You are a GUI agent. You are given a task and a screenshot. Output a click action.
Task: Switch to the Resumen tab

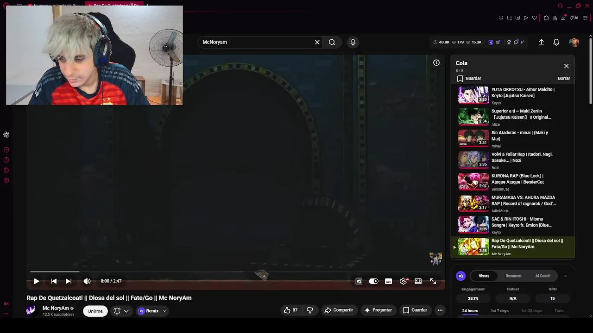[x=513, y=276]
